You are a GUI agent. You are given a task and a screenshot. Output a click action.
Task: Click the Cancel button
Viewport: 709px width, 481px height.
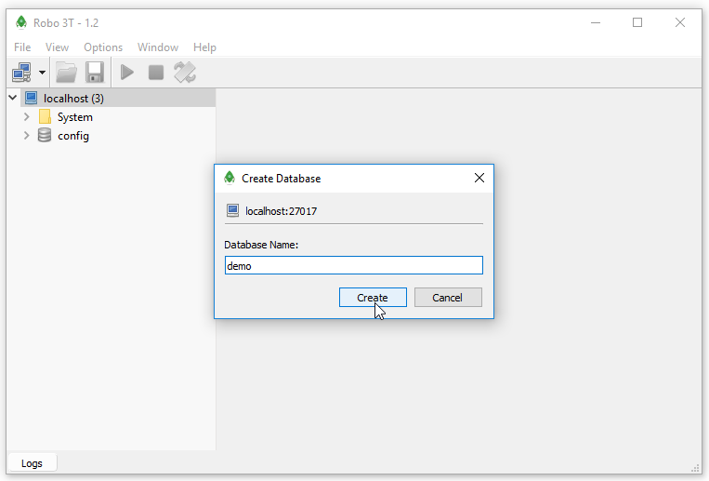click(x=448, y=298)
